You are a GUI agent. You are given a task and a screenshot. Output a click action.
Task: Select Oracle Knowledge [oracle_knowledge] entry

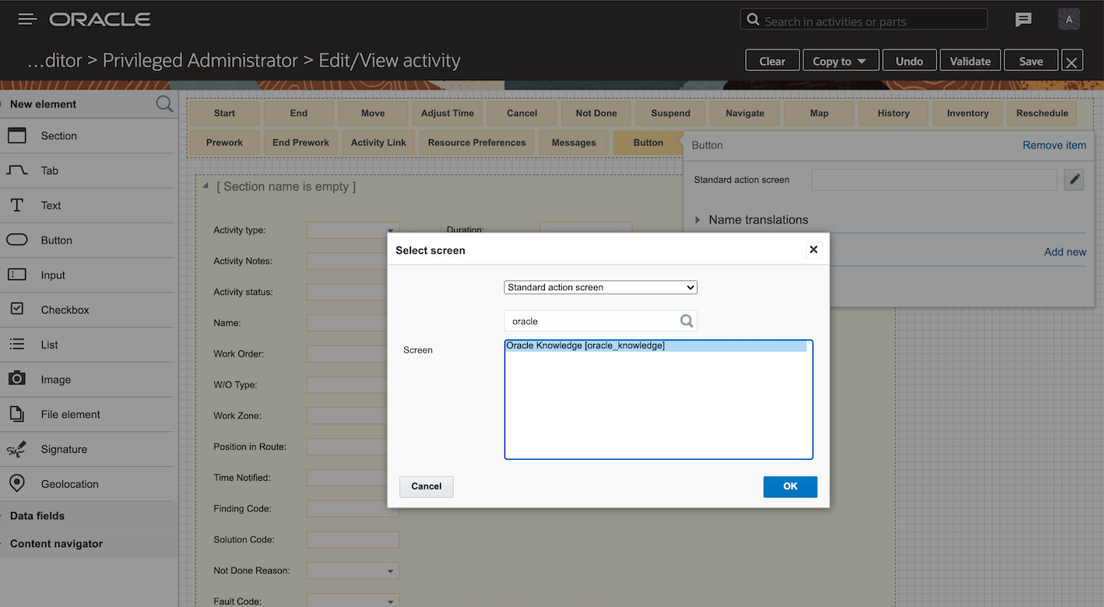click(656, 346)
